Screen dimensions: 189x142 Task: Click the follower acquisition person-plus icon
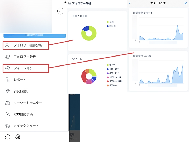tap(8, 45)
